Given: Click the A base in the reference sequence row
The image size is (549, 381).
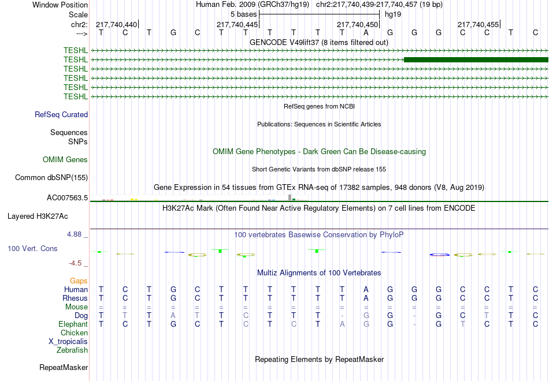Looking at the screenshot, I should 366,32.
